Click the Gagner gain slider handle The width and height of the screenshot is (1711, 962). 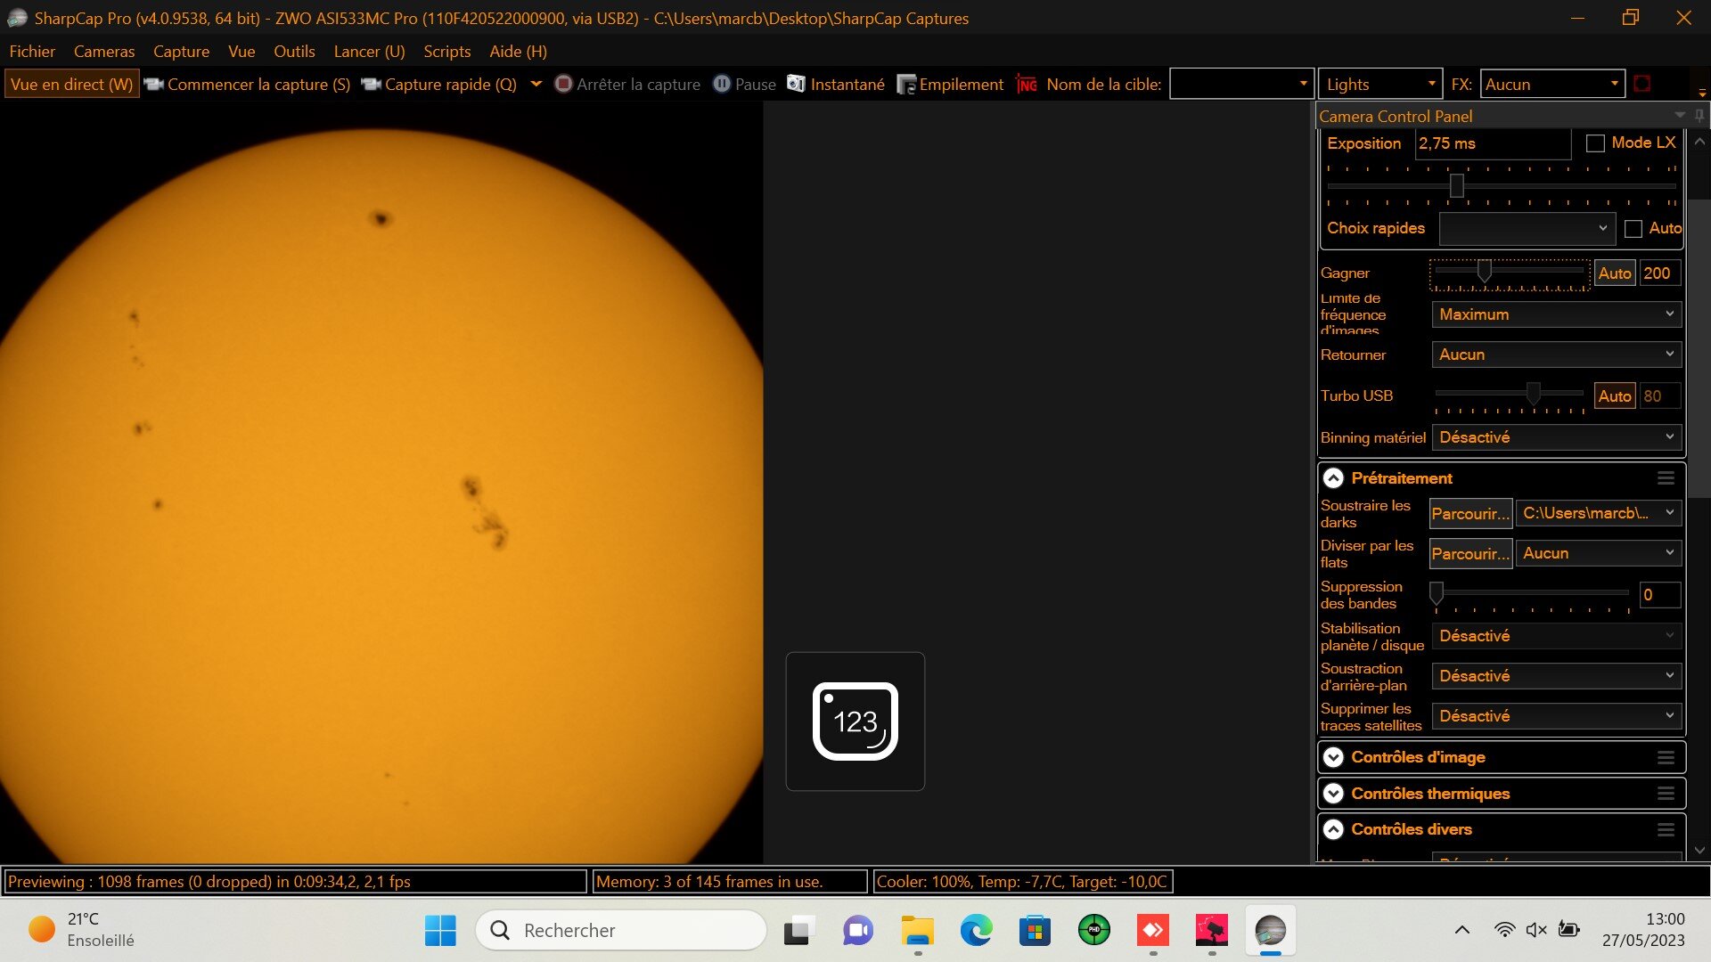point(1484,270)
